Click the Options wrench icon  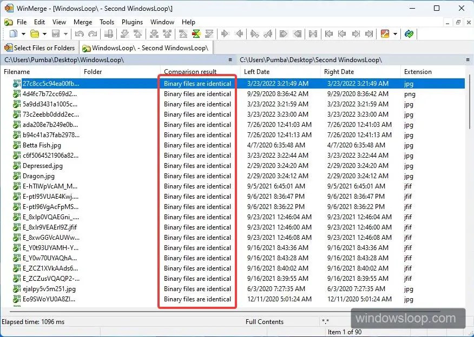click(385, 34)
